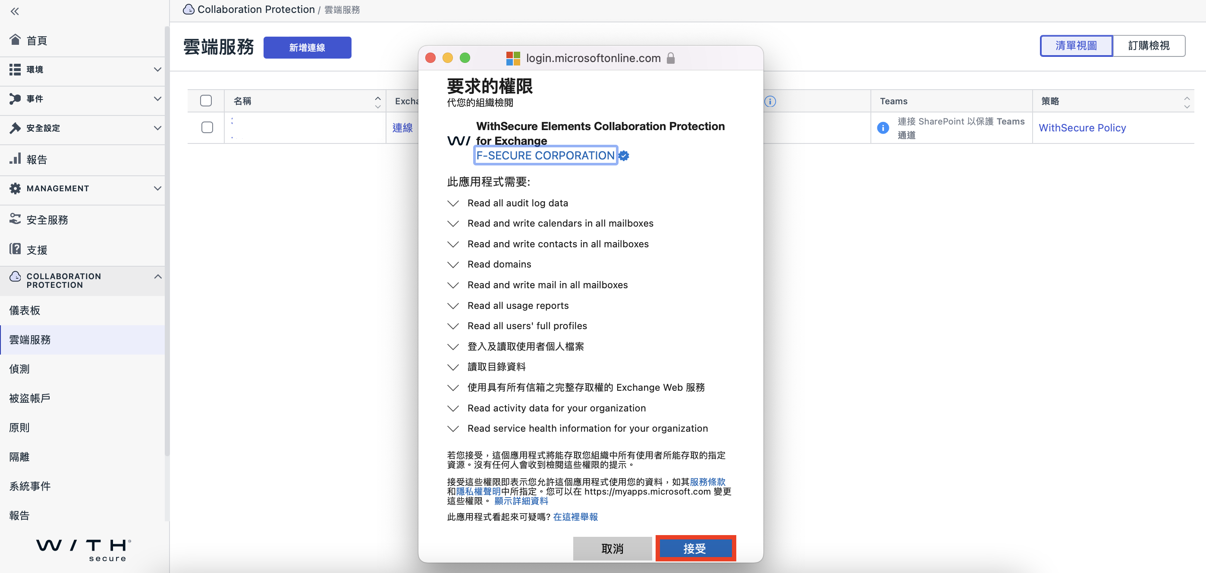Viewport: 1206px width, 573px height.
Task: Open the WithSecure Policy link
Action: [1082, 128]
